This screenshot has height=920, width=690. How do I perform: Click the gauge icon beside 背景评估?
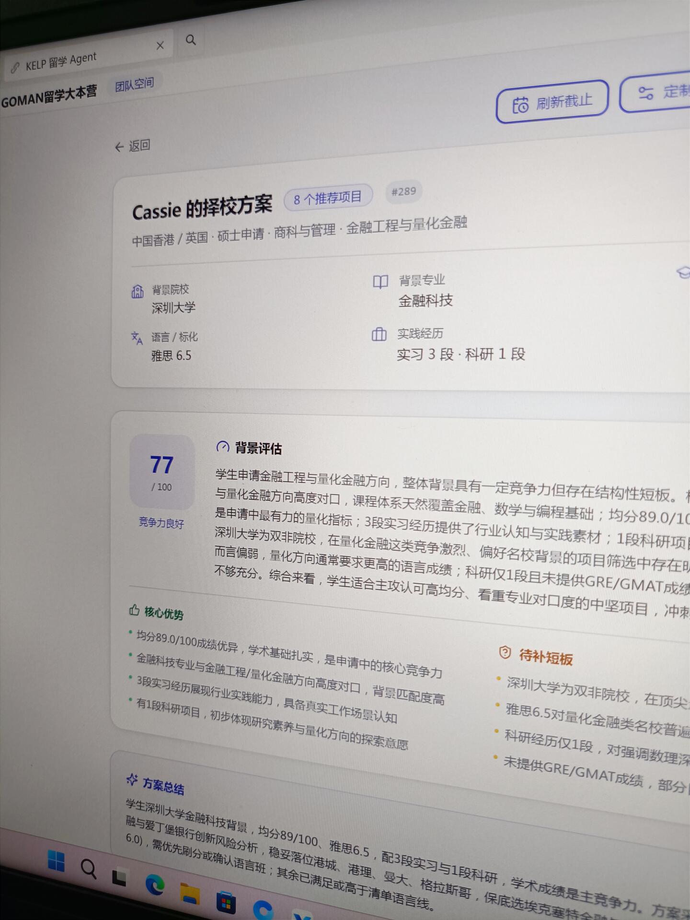click(222, 447)
